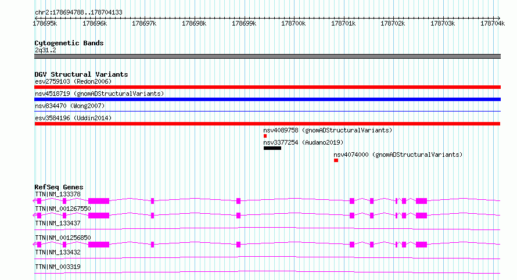Open transcript label TTN|NM_001256850

tap(63, 238)
